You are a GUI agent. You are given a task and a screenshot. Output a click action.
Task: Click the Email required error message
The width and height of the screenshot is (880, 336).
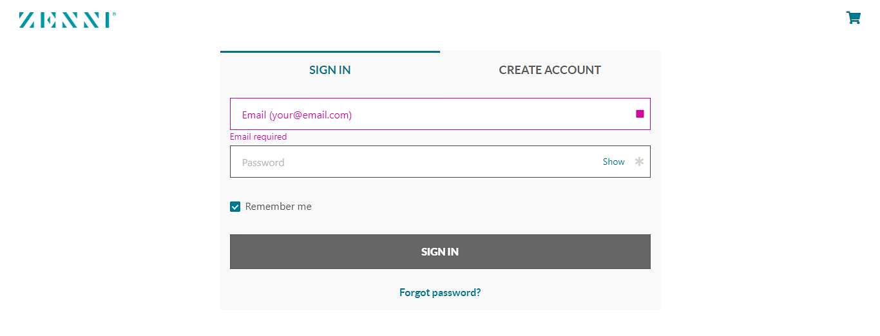[258, 137]
